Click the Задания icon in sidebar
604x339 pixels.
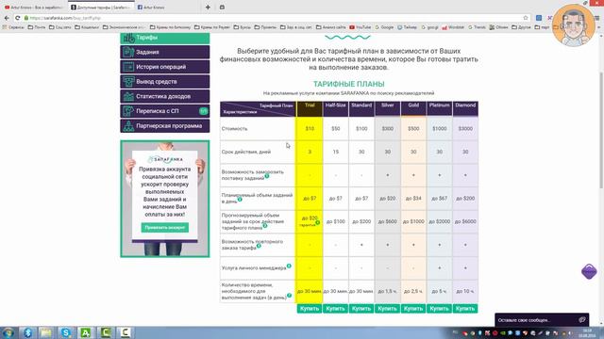(128, 52)
